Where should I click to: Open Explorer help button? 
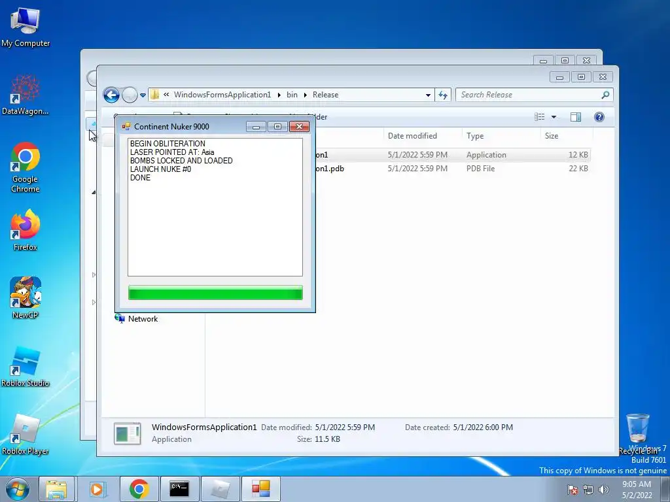(x=599, y=117)
